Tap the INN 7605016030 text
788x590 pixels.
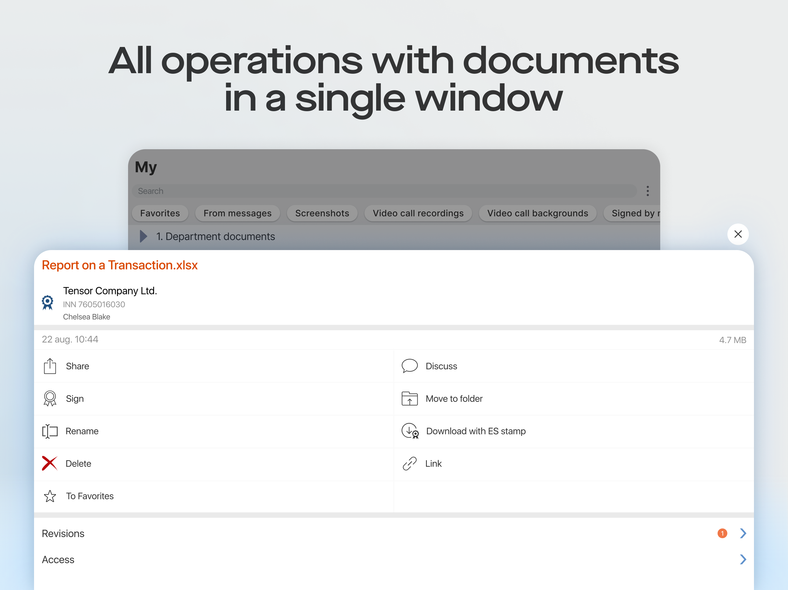(94, 304)
